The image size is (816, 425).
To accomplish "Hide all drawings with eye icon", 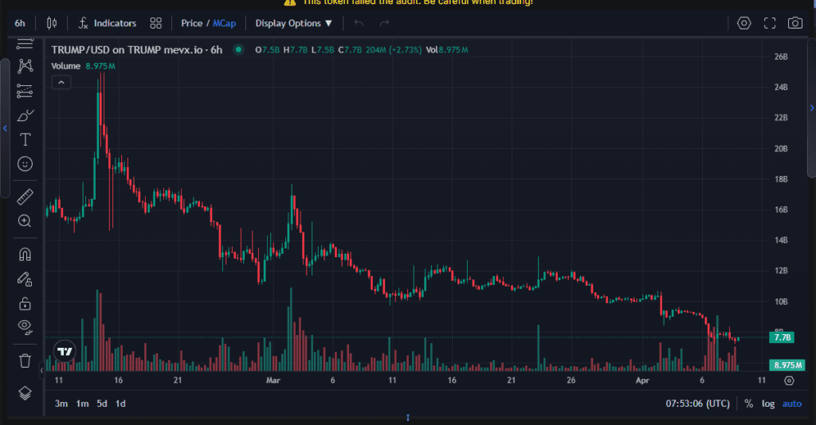I will coord(25,327).
